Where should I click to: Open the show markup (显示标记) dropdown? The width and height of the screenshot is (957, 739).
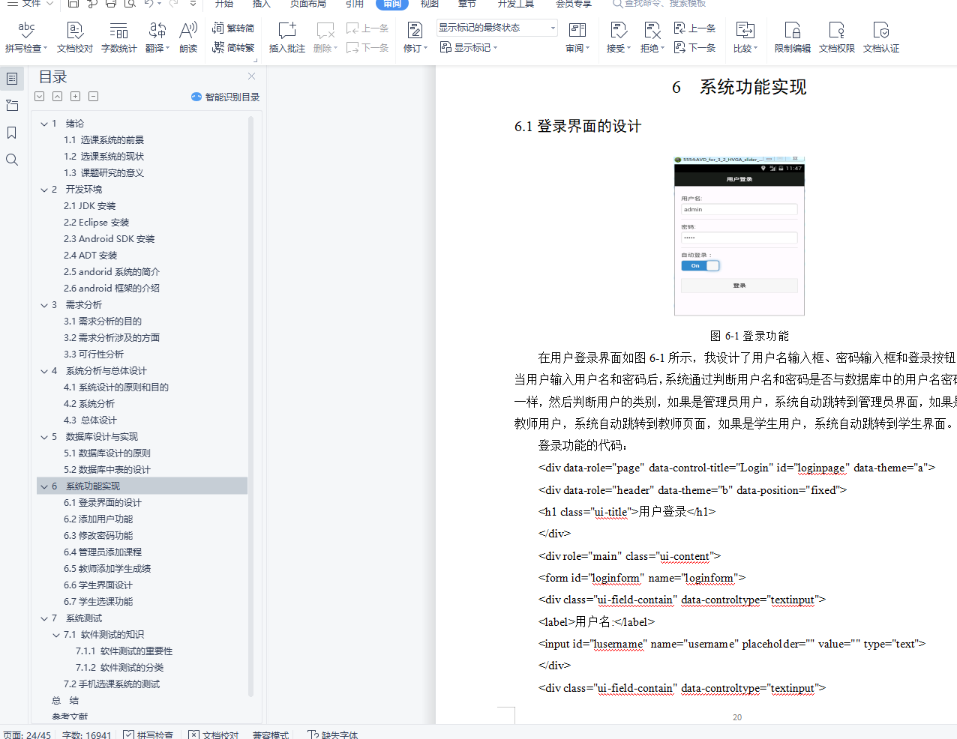(x=469, y=47)
